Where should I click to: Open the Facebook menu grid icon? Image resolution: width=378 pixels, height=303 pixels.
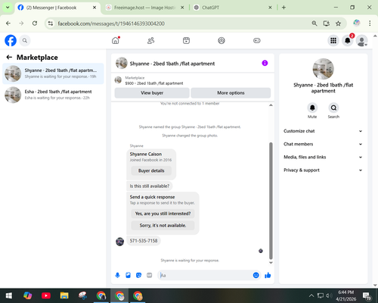pos(333,40)
